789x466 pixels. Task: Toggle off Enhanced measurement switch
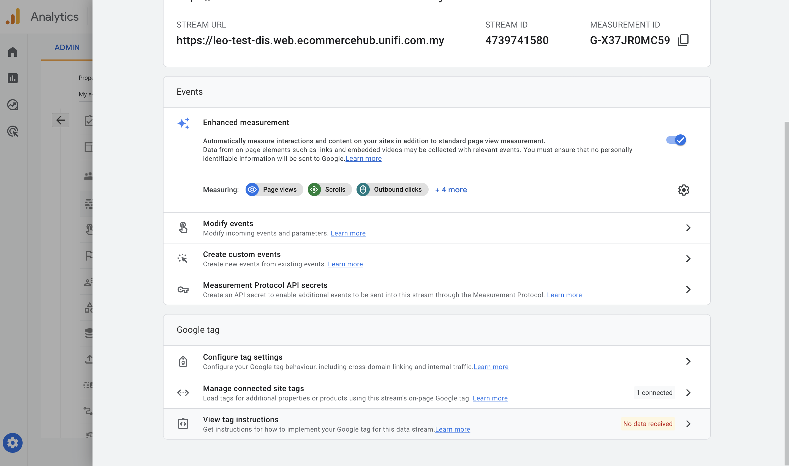pyautogui.click(x=676, y=140)
